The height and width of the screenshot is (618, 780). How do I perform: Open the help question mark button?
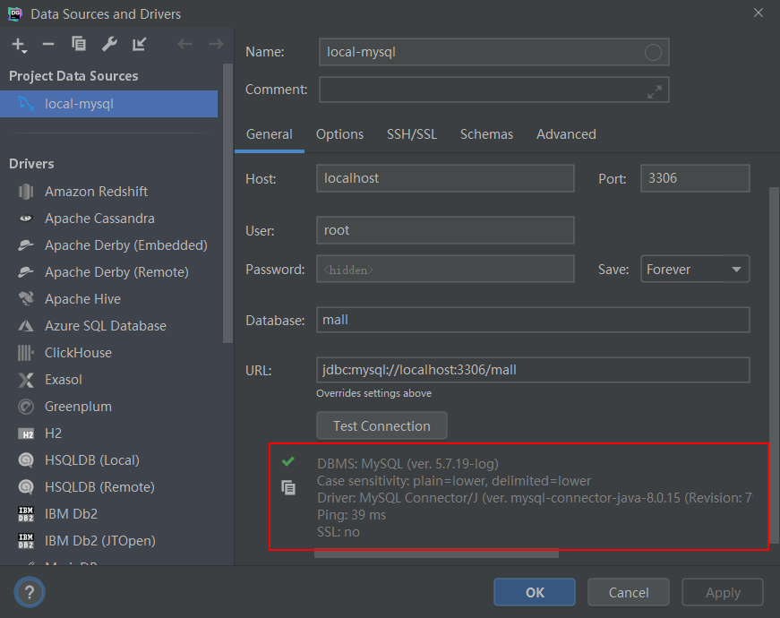click(x=30, y=592)
